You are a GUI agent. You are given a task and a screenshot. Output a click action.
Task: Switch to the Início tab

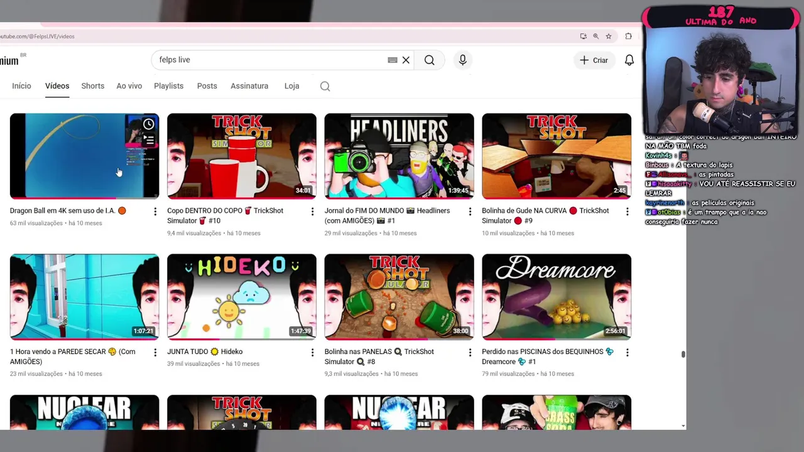tap(21, 86)
